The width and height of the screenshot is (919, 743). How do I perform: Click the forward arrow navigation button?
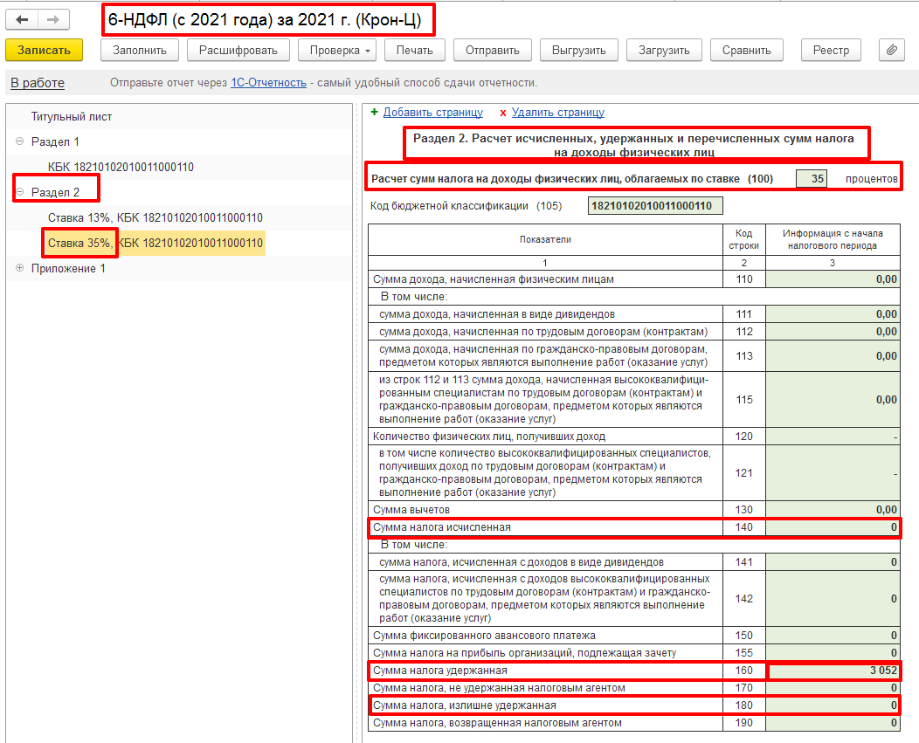(52, 19)
